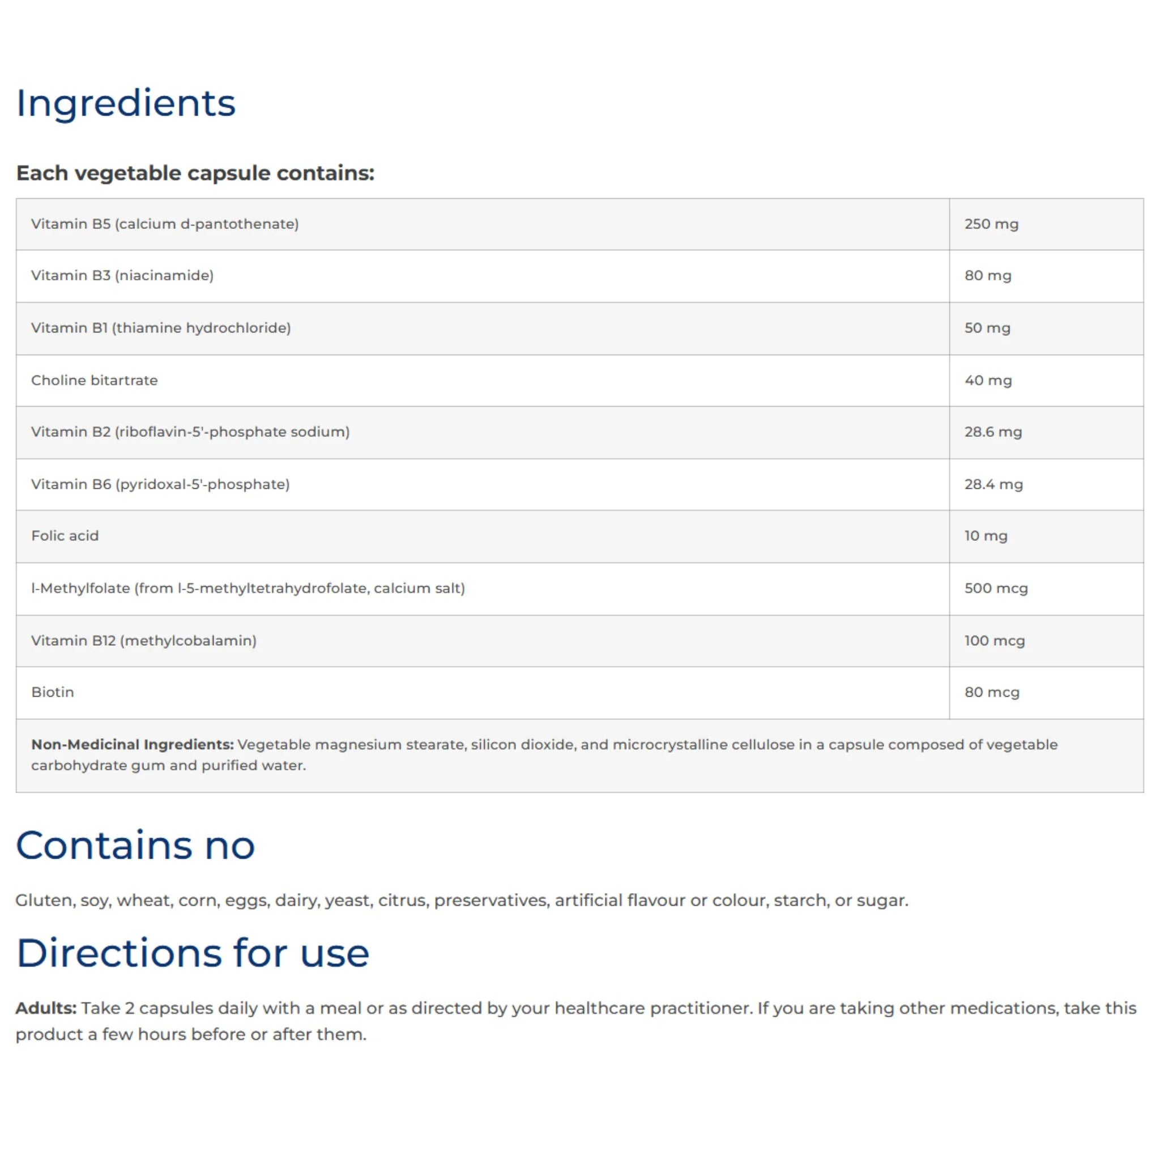The width and height of the screenshot is (1160, 1160).
Task: Click the Ingredients heading
Action: click(126, 104)
